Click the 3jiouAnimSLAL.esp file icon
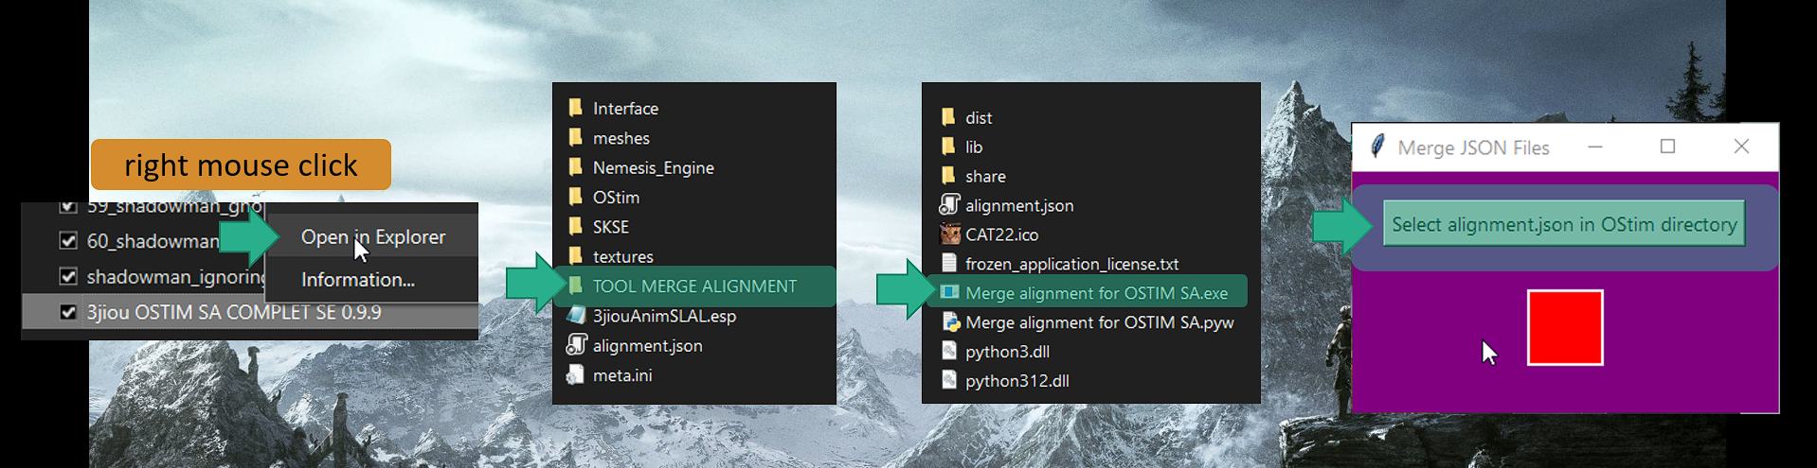 [576, 316]
